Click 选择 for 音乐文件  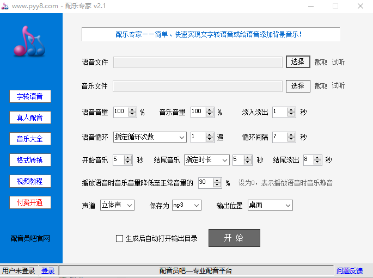point(298,86)
